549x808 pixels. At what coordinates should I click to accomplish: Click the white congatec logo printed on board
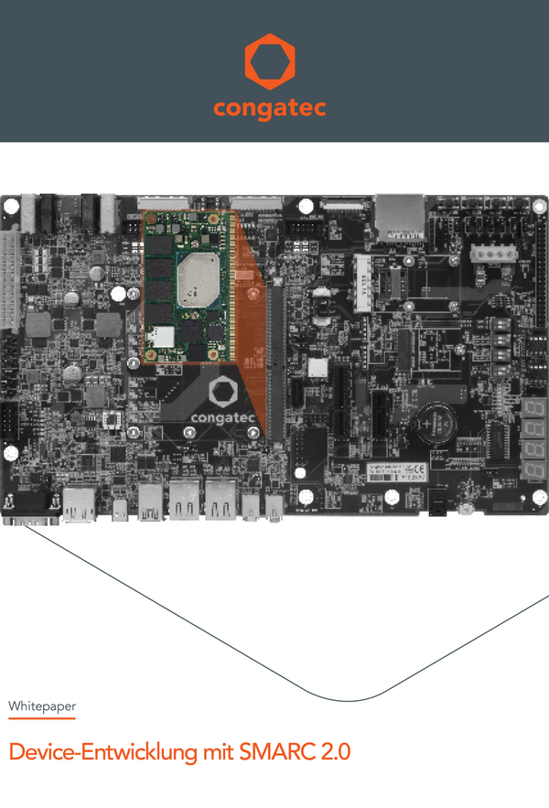[223, 401]
